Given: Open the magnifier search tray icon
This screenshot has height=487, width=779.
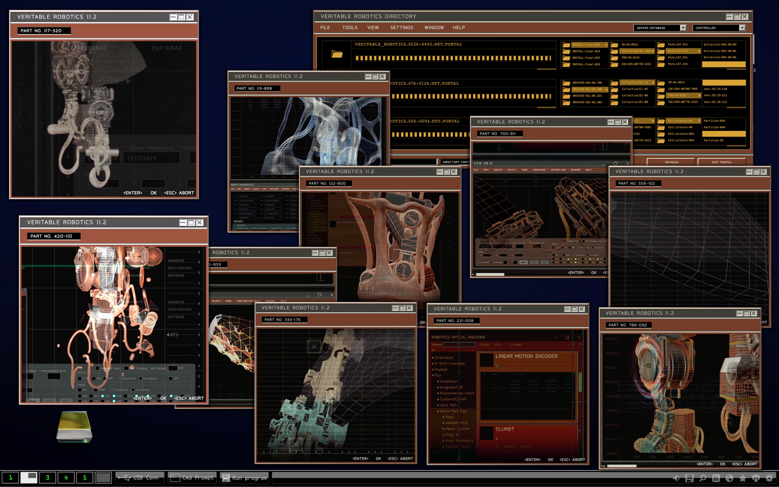Looking at the screenshot, I should point(703,478).
